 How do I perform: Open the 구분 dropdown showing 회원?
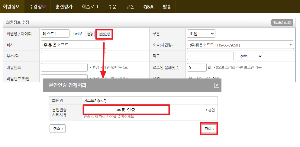click(201, 34)
